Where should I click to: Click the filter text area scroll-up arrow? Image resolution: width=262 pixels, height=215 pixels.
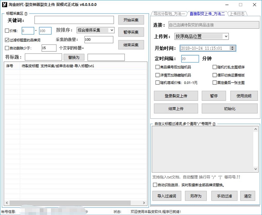255,129
